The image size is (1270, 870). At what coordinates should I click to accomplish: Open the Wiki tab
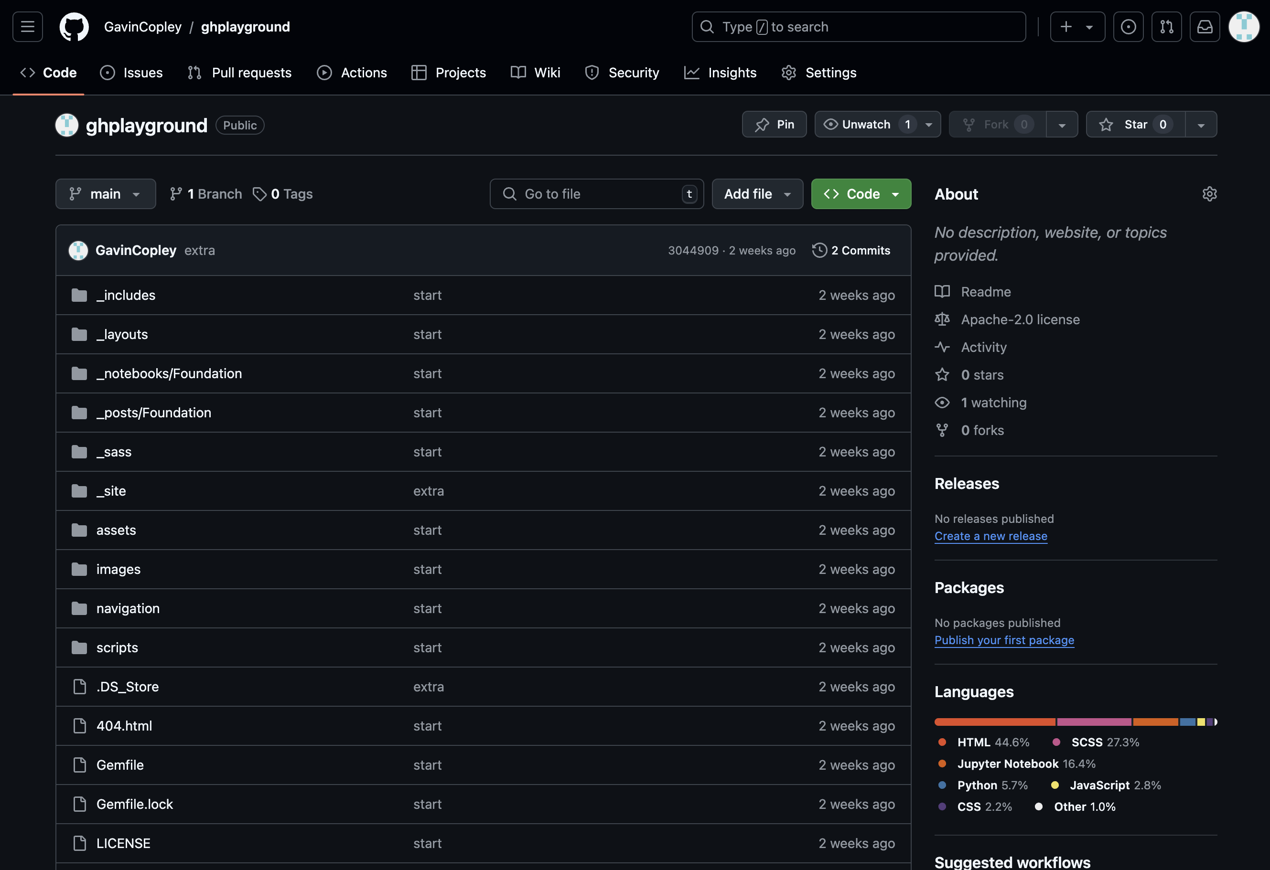(x=536, y=73)
